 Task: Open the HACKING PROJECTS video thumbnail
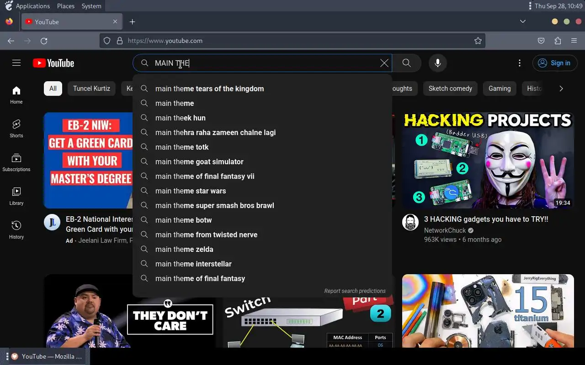click(x=488, y=160)
